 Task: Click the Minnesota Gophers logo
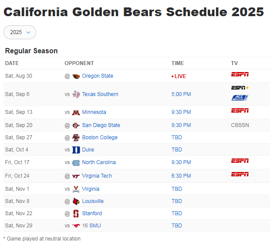click(76, 112)
